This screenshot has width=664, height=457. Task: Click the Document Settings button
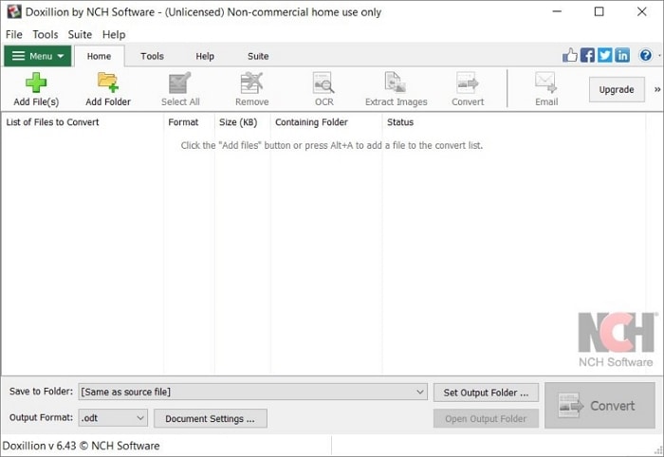point(210,418)
